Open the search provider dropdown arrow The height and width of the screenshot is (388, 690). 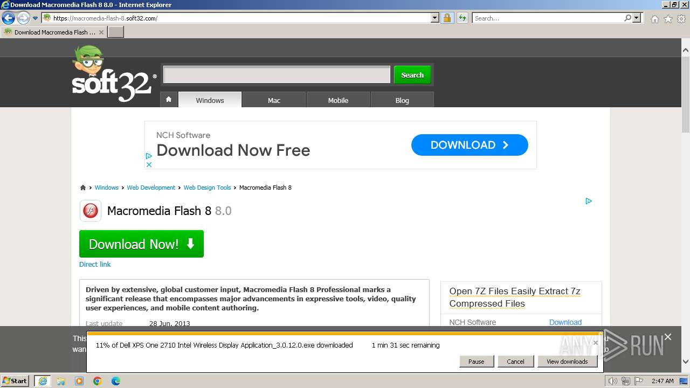point(637,18)
